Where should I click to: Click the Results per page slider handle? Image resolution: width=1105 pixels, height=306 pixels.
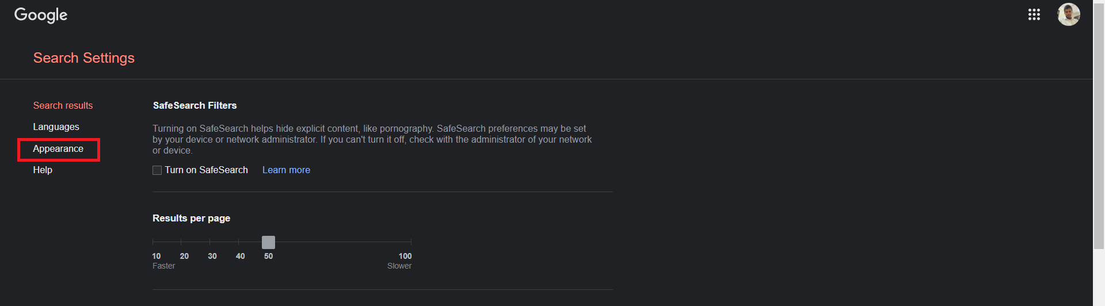(x=268, y=242)
